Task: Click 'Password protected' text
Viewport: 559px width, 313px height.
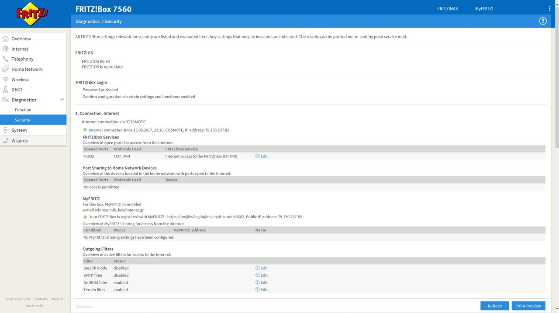Action: (x=100, y=89)
